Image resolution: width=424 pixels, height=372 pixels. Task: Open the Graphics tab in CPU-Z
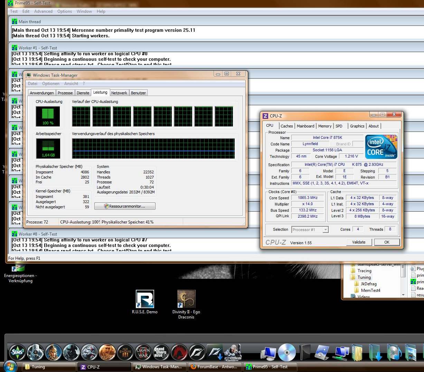(357, 126)
